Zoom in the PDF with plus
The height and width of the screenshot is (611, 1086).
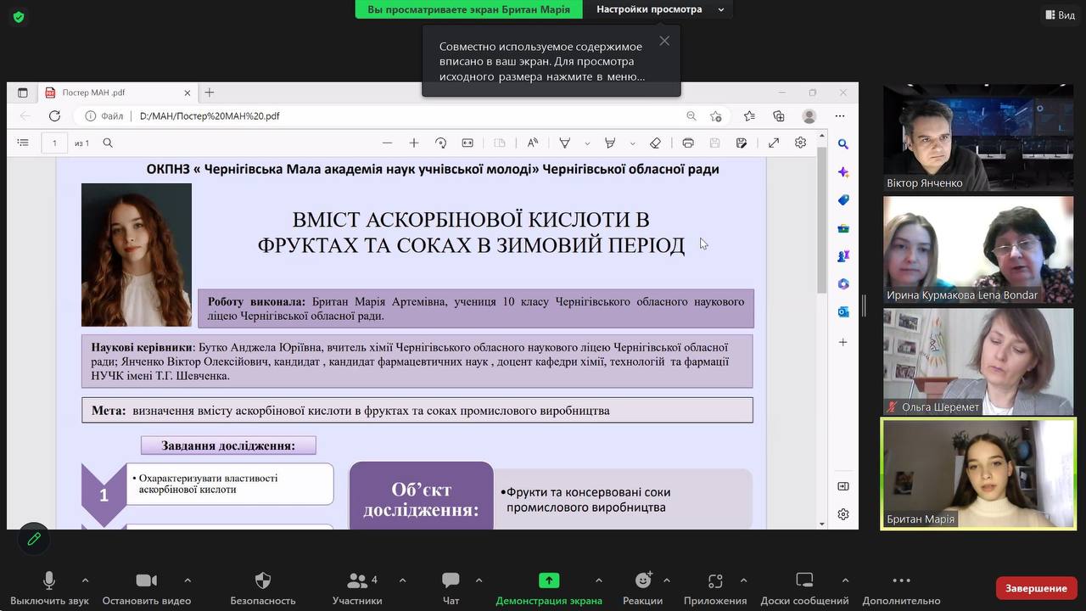[x=414, y=143]
